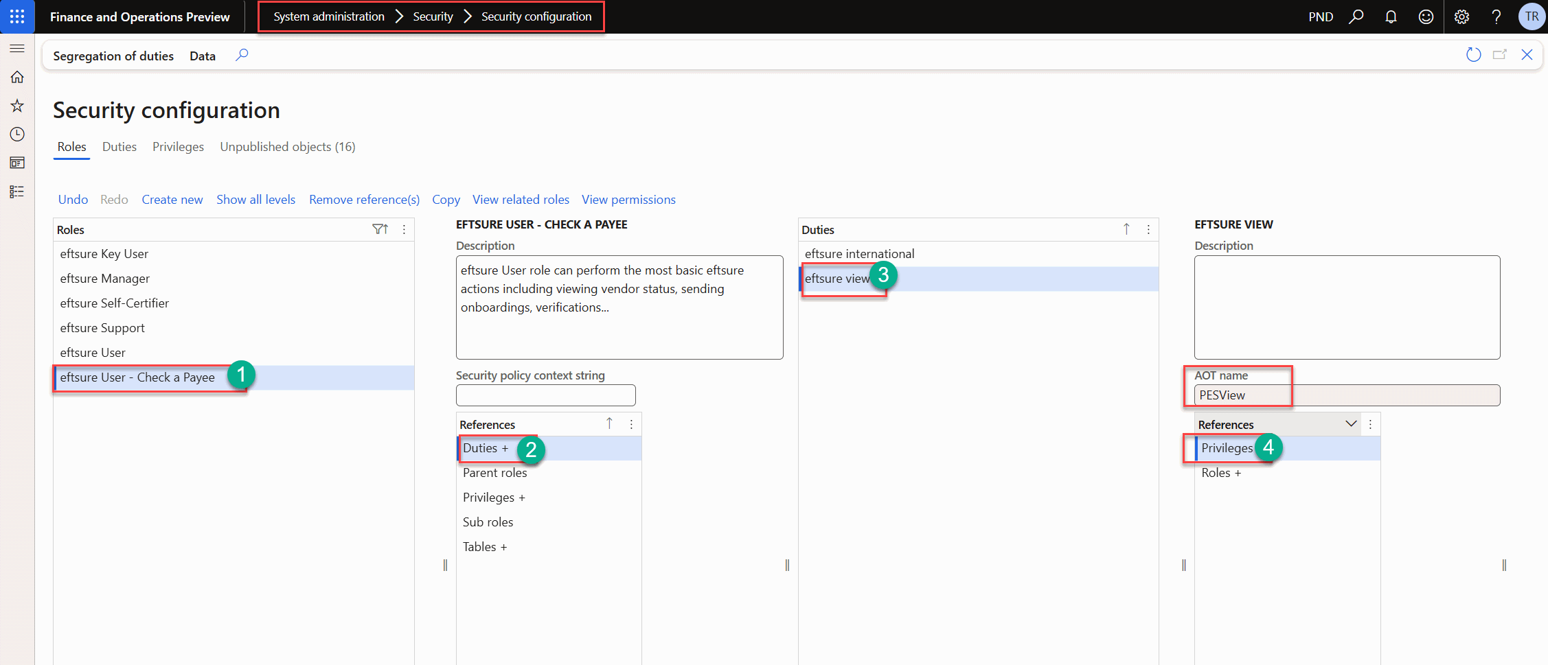Open the TR user account avatar
1548x665 pixels.
[1532, 16]
